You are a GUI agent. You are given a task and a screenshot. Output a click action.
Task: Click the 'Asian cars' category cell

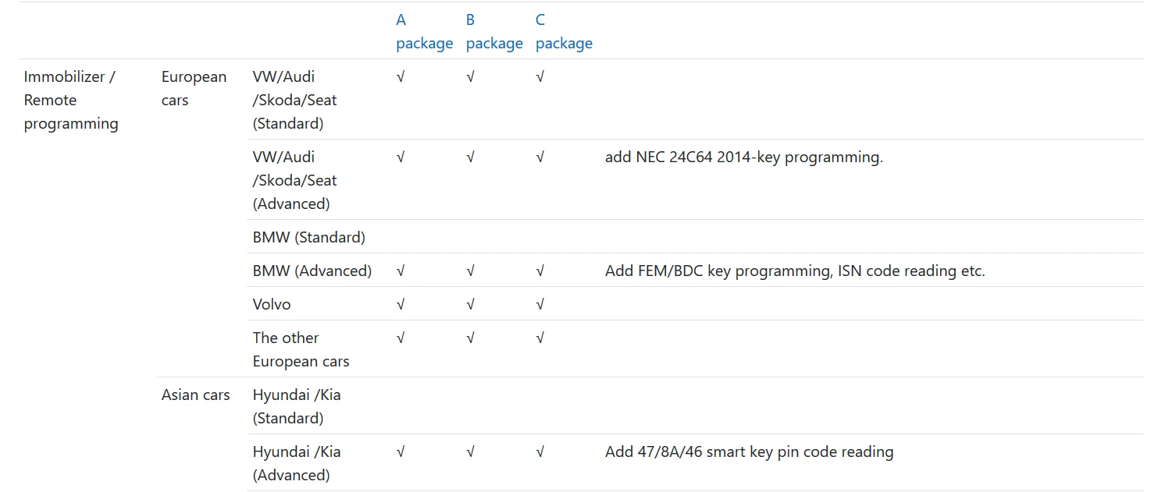(x=196, y=395)
